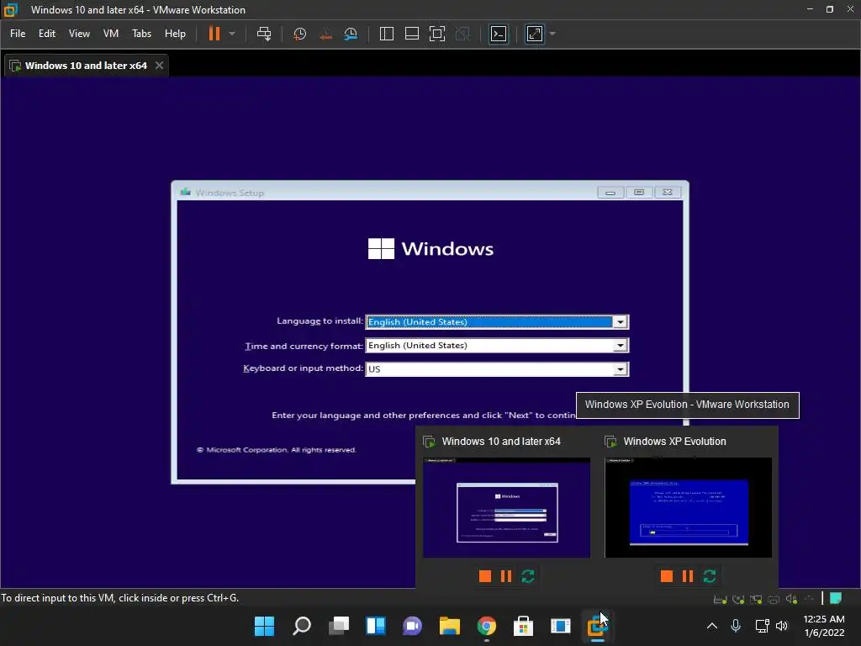Expand the stretch display dropdown arrow
This screenshot has width=861, height=646.
tap(552, 34)
